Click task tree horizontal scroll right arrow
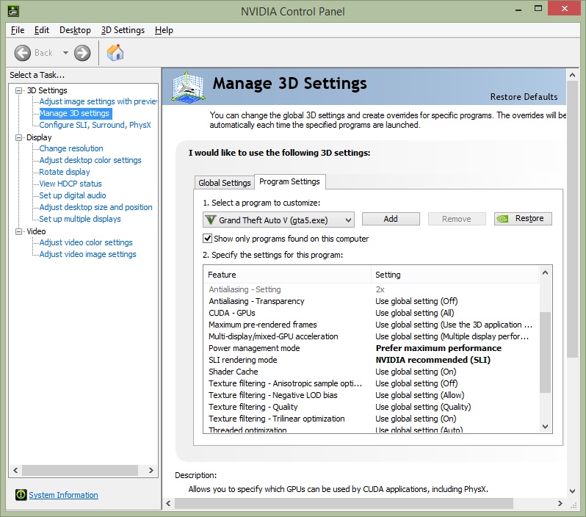Screen dimensions: 586x517 pos(151,470)
